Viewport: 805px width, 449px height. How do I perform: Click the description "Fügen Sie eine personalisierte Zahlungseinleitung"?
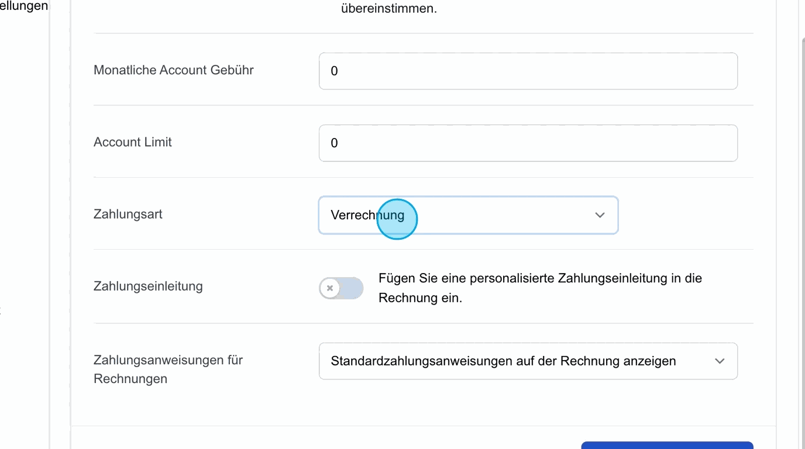coord(540,288)
